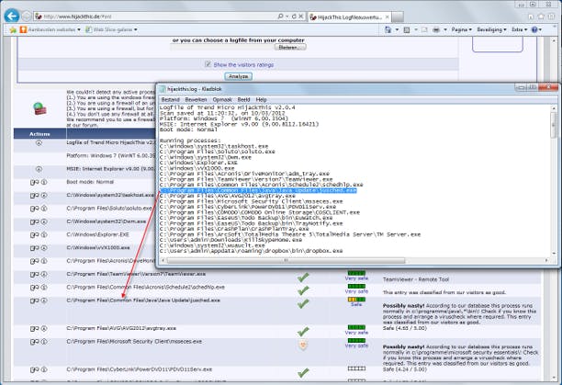Open the Bewerken menu in Kladblok
Viewport: 562px width, 385px height.
tap(196, 99)
